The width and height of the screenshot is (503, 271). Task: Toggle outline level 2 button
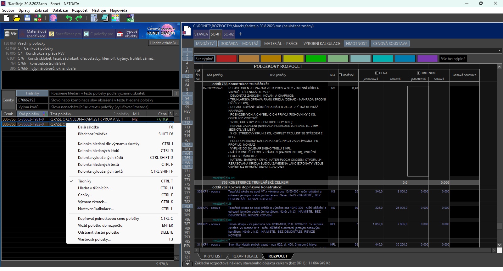[x=187, y=54]
